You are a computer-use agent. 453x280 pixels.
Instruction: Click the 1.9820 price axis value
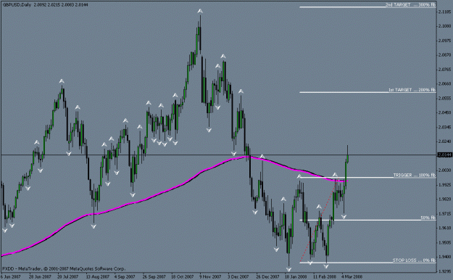click(445, 199)
